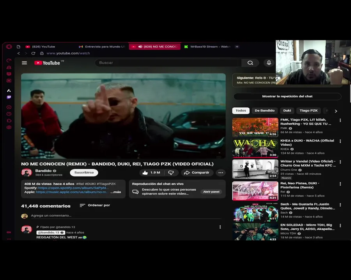
Task: Click Abrir panel for live chat
Action: (x=211, y=192)
